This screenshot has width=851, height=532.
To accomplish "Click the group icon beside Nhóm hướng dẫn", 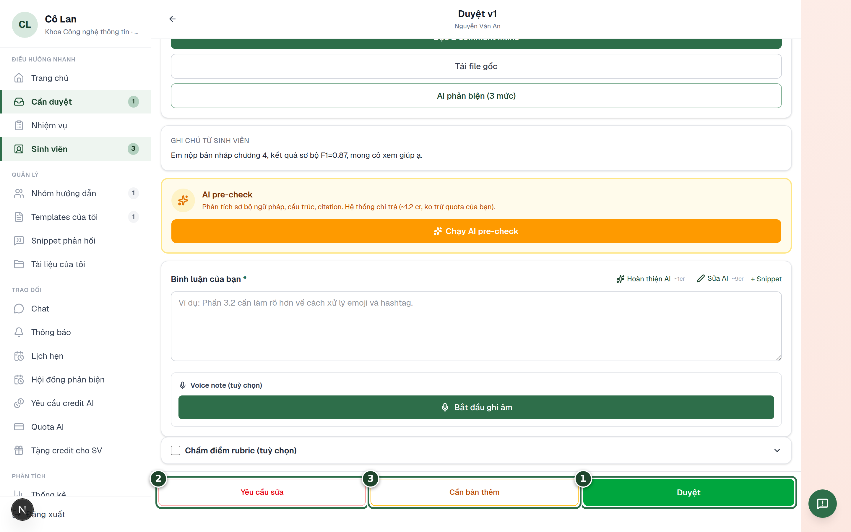I will 19,193.
